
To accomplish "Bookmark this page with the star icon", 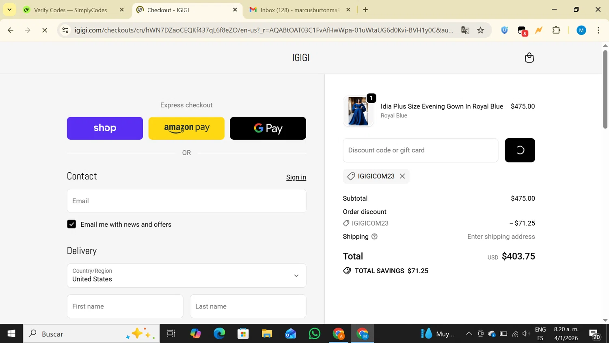I will (x=481, y=30).
